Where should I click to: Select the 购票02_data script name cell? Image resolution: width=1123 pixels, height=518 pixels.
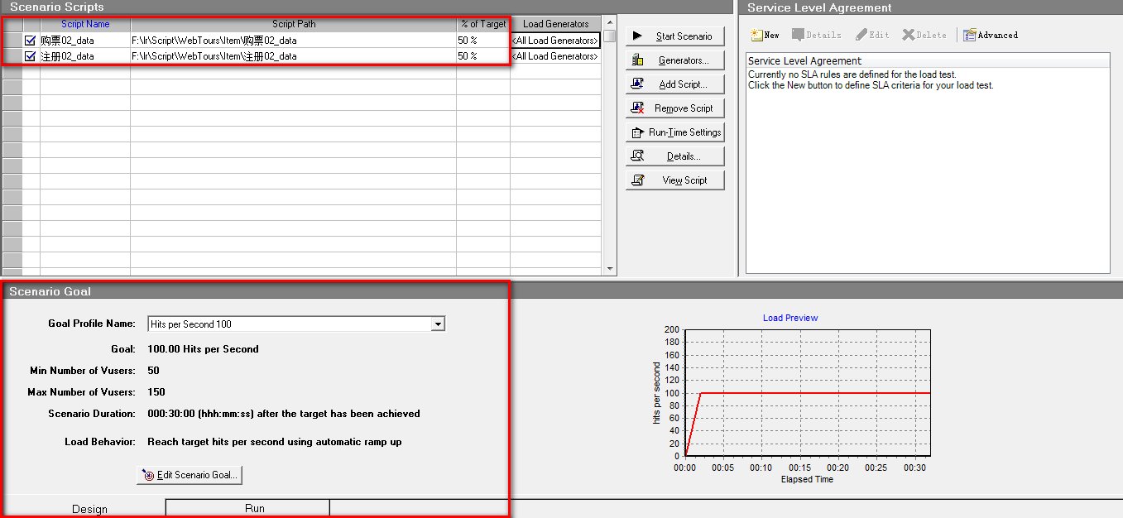[85, 40]
